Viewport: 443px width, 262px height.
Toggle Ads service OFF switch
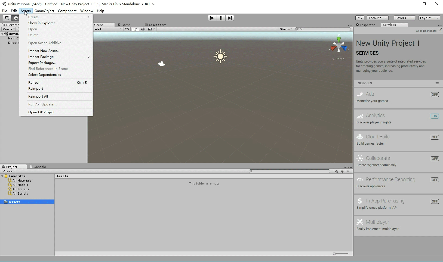pyautogui.click(x=435, y=95)
